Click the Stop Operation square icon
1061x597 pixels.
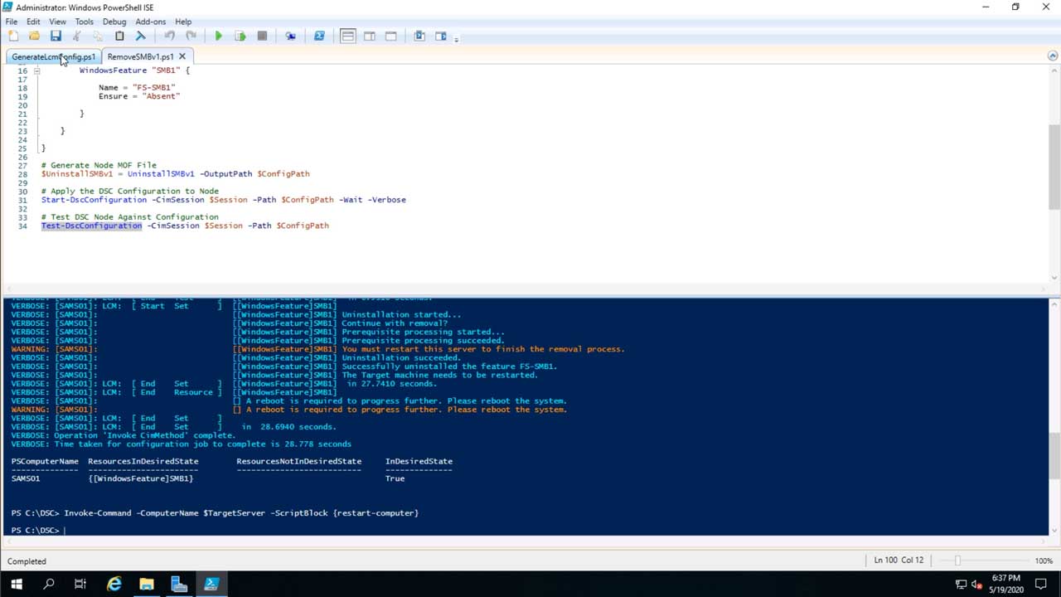tap(262, 36)
